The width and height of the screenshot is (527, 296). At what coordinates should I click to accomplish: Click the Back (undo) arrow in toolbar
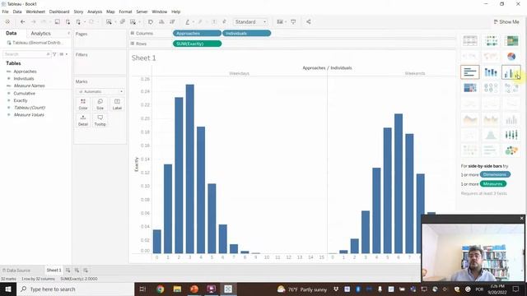pyautogui.click(x=22, y=22)
